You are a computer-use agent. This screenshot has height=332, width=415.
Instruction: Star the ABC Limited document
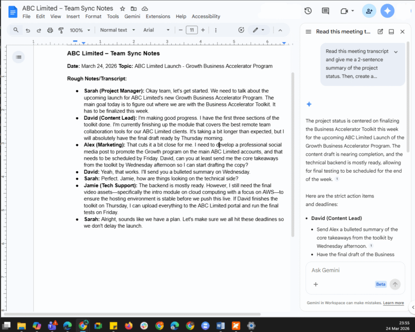tap(122, 9)
